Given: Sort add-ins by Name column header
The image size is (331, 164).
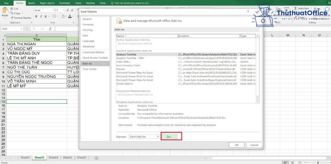Looking at the screenshot, I should [x=147, y=36].
